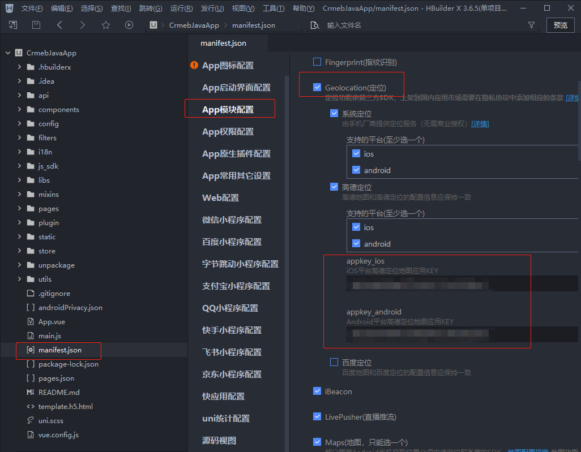Expand the static folder
This screenshot has height=452, width=581.
tap(20, 236)
